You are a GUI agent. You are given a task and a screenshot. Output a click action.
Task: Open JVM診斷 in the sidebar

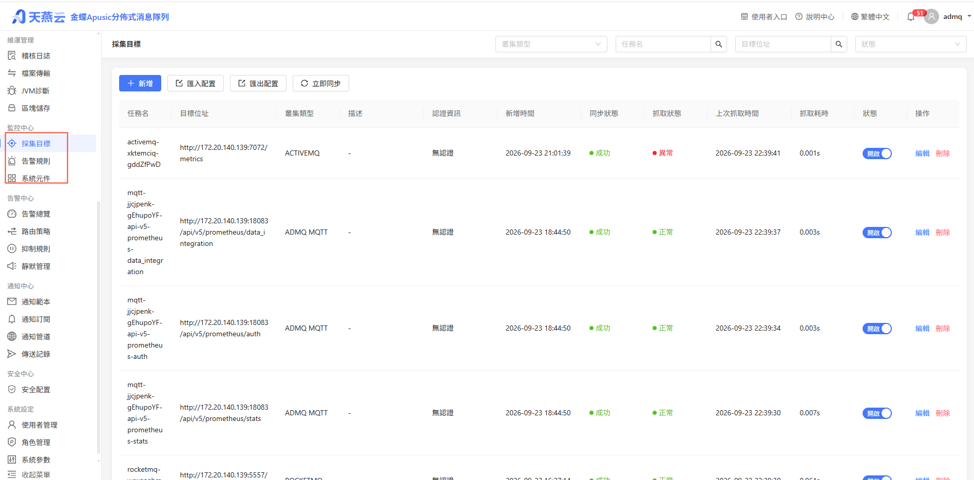pos(36,90)
